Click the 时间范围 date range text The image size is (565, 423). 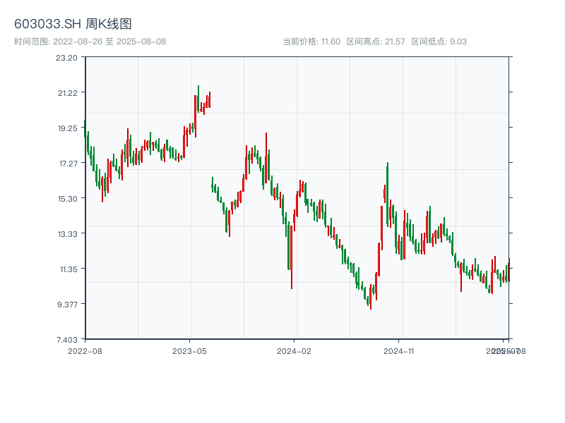[90, 42]
